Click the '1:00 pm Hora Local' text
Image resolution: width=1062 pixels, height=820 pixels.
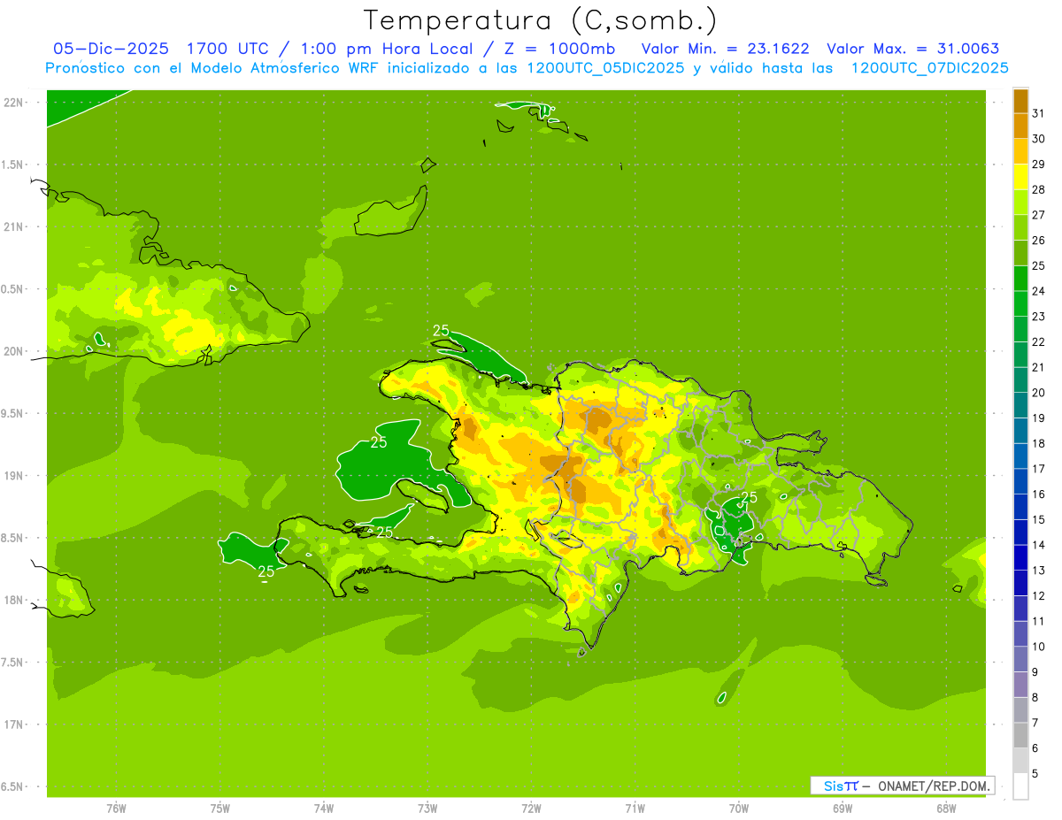click(x=386, y=49)
